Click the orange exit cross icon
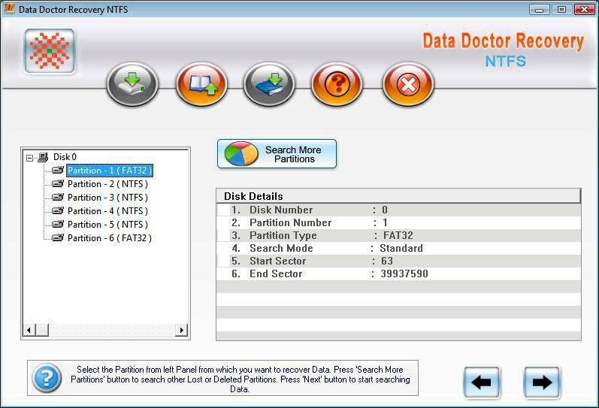Viewport: 599px width, 408px height. pos(408,84)
